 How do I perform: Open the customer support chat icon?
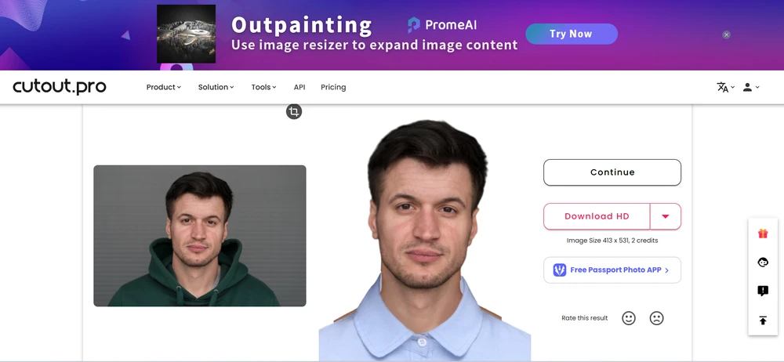[x=763, y=262]
